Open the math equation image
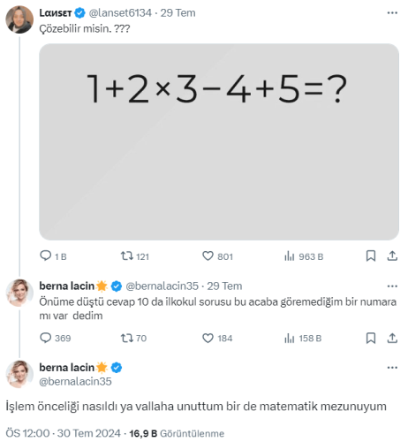Screen dimensions: 408x442 click(x=219, y=141)
